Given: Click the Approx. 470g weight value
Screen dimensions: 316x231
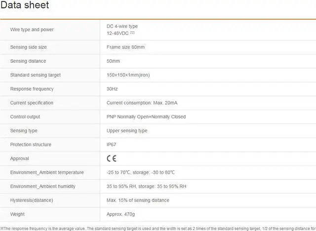Looking at the screenshot, I should tap(120, 214).
